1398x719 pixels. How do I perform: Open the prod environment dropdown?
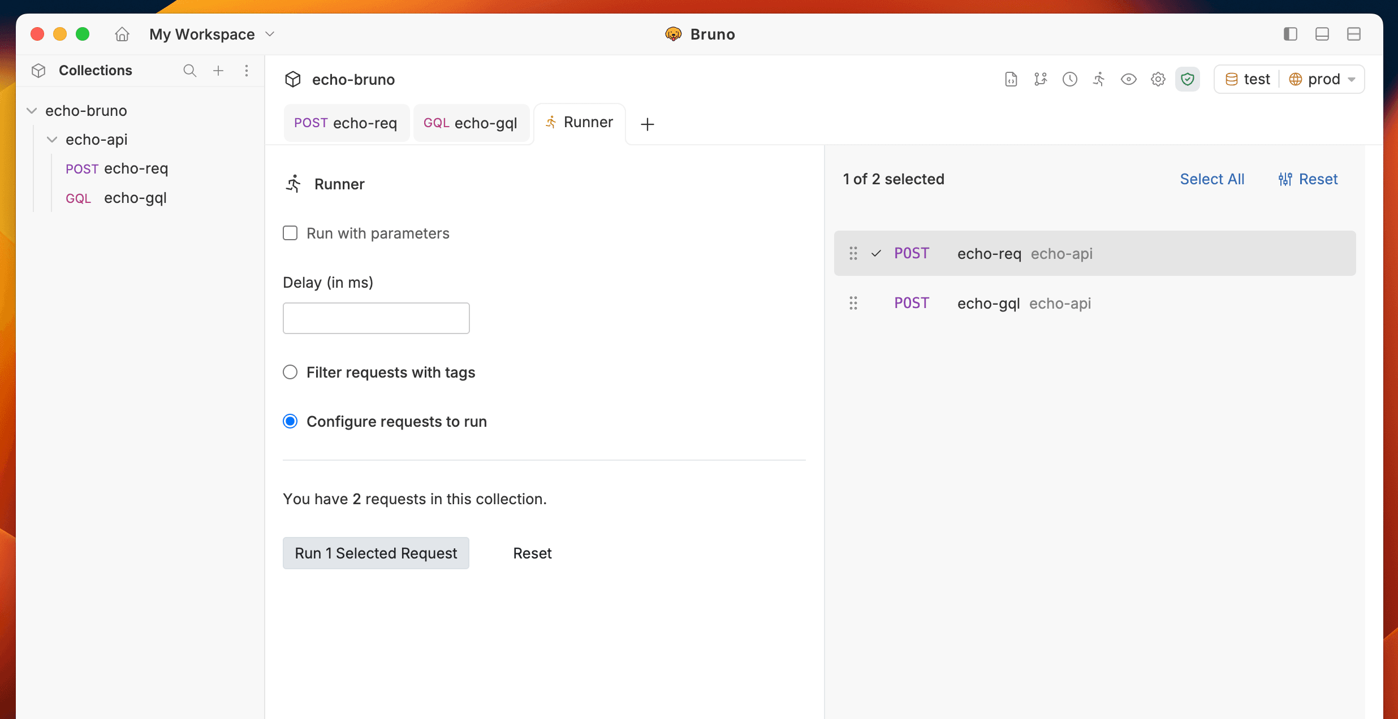pos(1323,79)
